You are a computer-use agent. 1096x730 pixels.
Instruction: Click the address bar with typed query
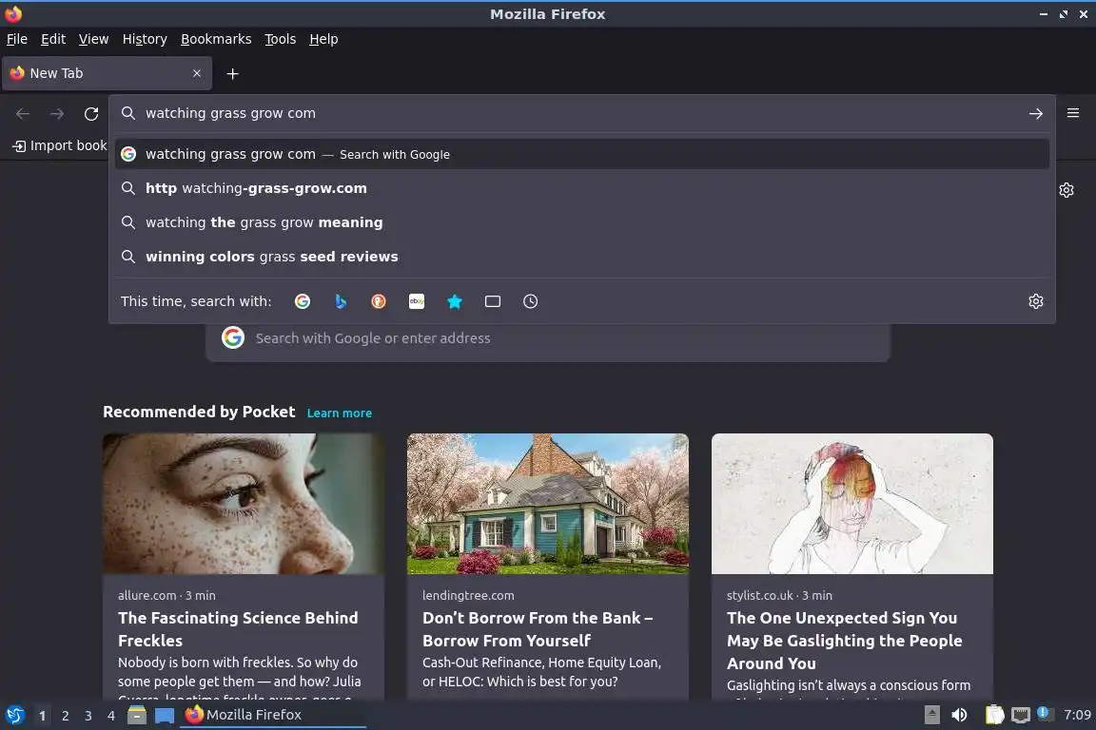click(x=580, y=113)
